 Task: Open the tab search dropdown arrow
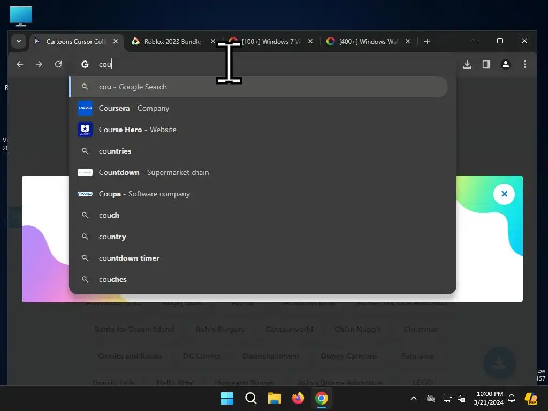19,41
